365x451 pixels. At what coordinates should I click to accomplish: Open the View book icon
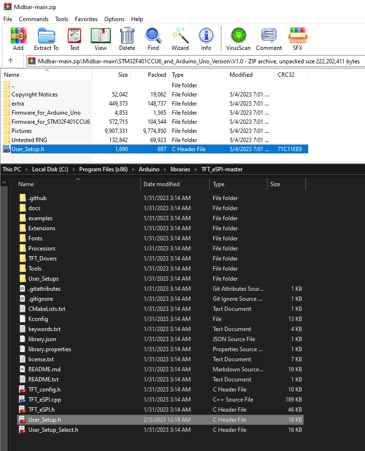pos(100,36)
